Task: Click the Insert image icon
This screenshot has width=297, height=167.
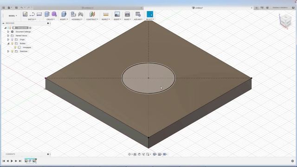Action: coord(117,14)
